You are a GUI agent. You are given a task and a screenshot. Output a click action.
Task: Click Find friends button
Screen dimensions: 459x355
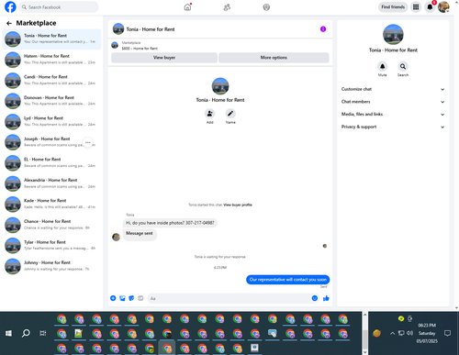coord(393,6)
